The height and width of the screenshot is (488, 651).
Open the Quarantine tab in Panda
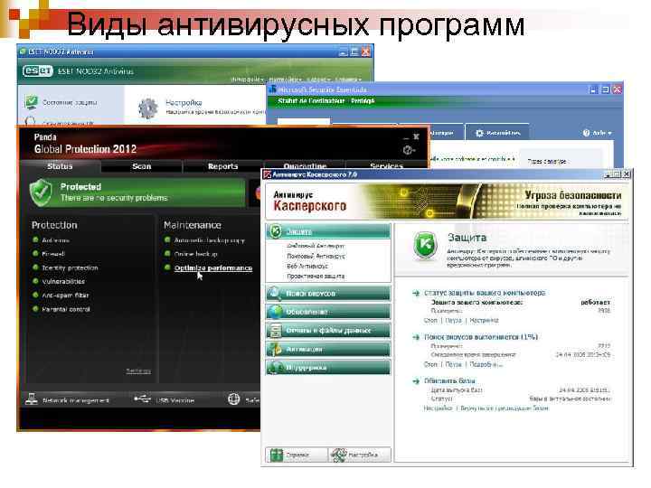click(x=305, y=166)
